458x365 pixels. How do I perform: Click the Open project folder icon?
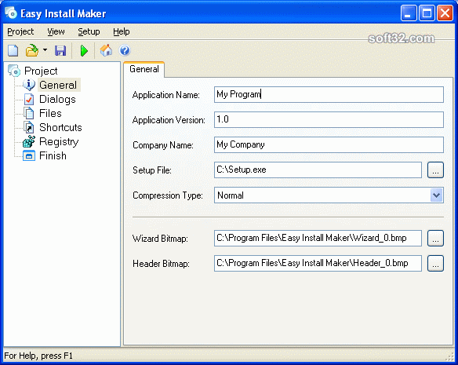[32, 50]
